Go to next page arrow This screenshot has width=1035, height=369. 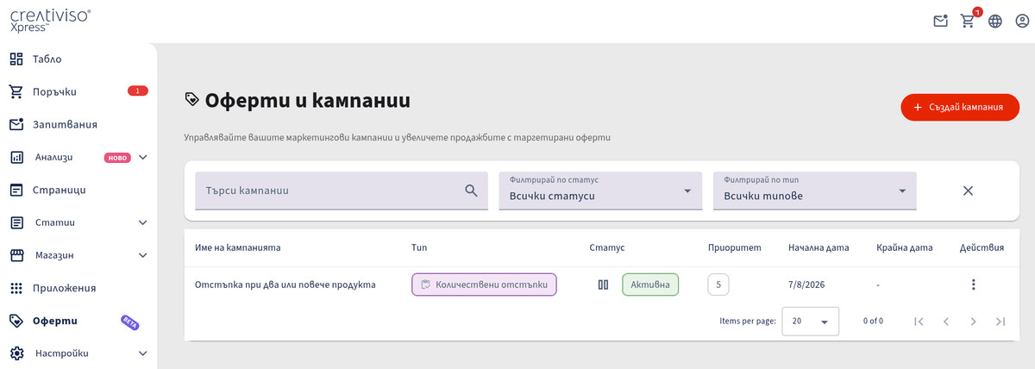(973, 321)
